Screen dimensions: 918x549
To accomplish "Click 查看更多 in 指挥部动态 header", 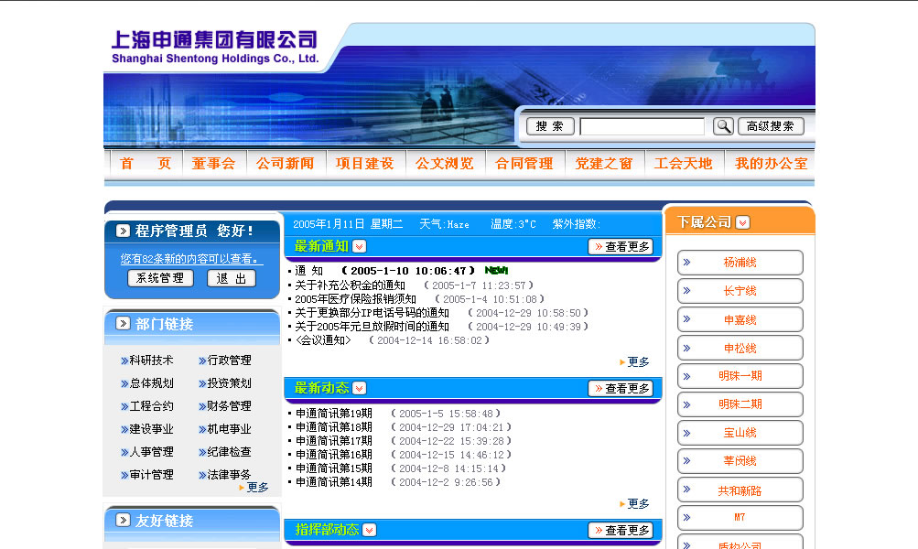I will click(621, 530).
